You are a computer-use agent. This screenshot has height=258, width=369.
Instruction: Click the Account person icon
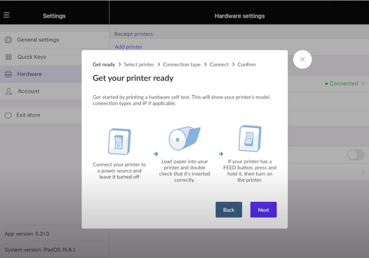click(8, 91)
